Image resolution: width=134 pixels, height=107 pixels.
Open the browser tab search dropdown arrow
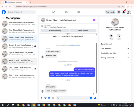pos(2,2)
